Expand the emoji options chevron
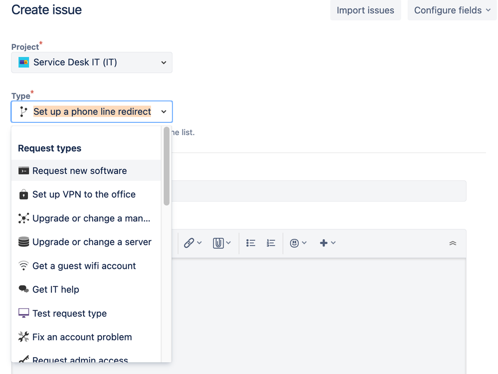Viewport: 498px width, 374px height. tap(304, 243)
